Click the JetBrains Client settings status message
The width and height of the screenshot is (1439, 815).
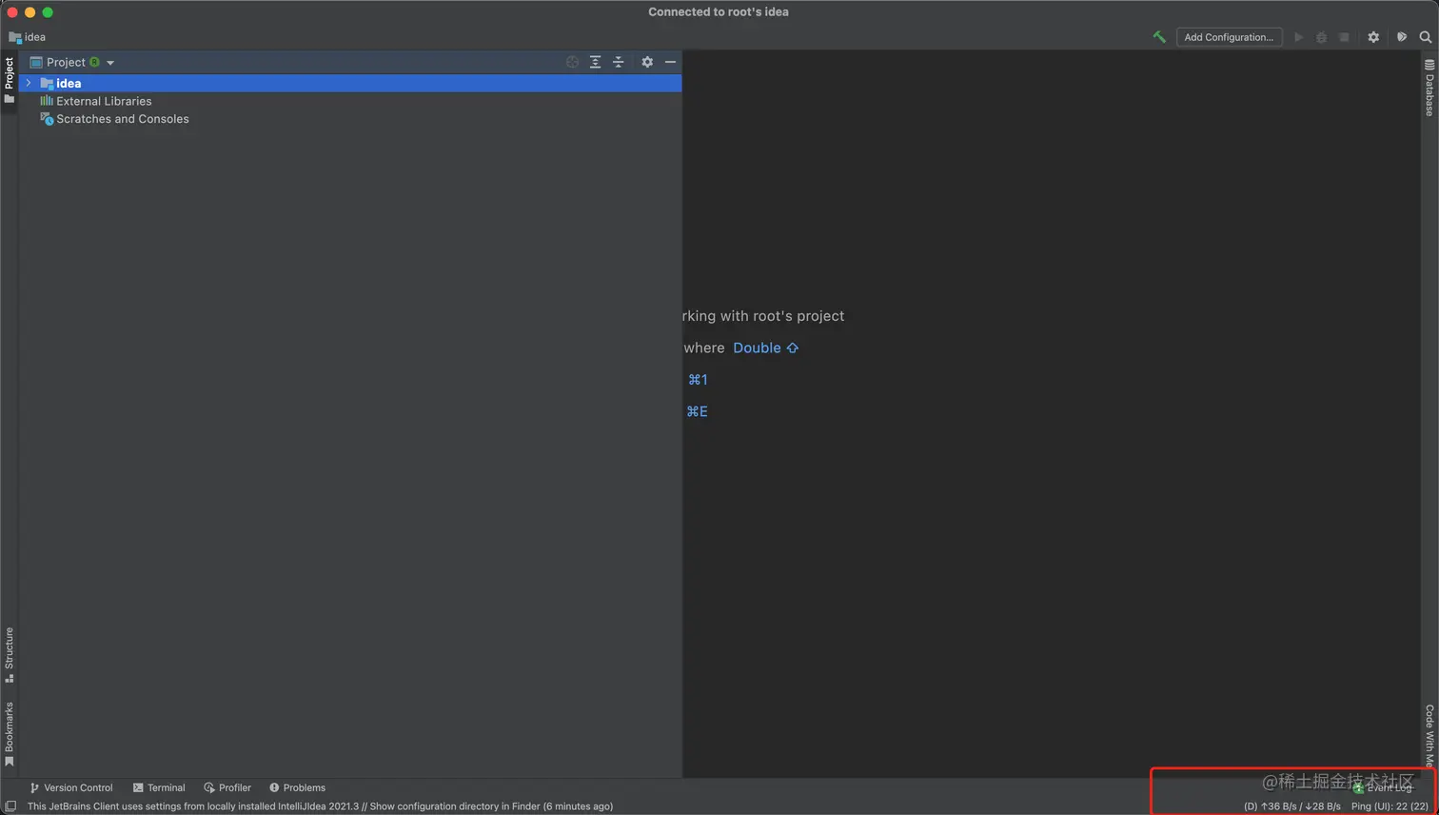(x=320, y=806)
